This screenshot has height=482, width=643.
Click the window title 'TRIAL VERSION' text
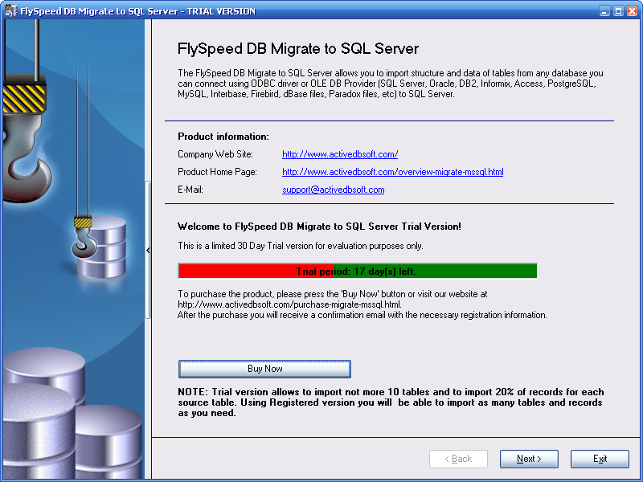222,11
